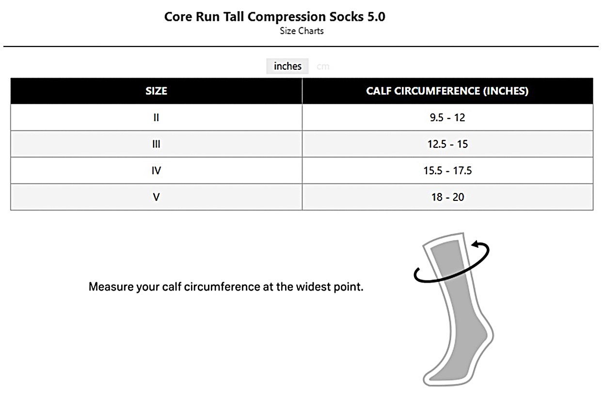
Task: Select size IV cell
Action: point(156,171)
